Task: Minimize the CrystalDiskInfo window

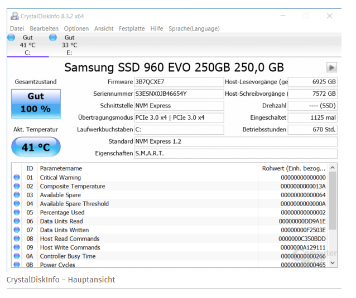Action: [283, 16]
